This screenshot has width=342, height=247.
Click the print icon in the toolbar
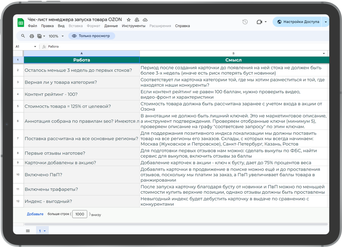32,36
